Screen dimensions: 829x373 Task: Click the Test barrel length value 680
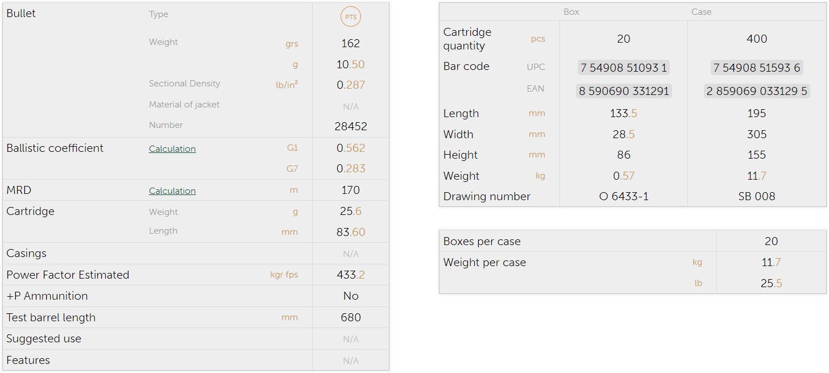351,318
